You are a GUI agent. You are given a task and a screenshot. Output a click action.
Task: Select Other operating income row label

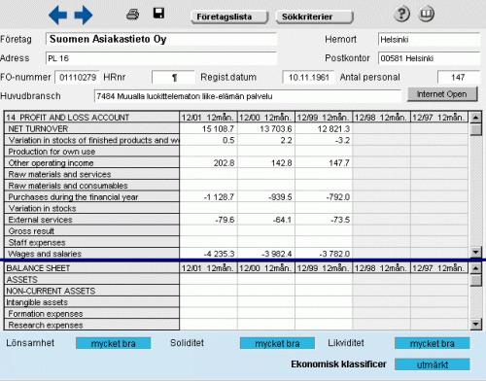(91, 163)
